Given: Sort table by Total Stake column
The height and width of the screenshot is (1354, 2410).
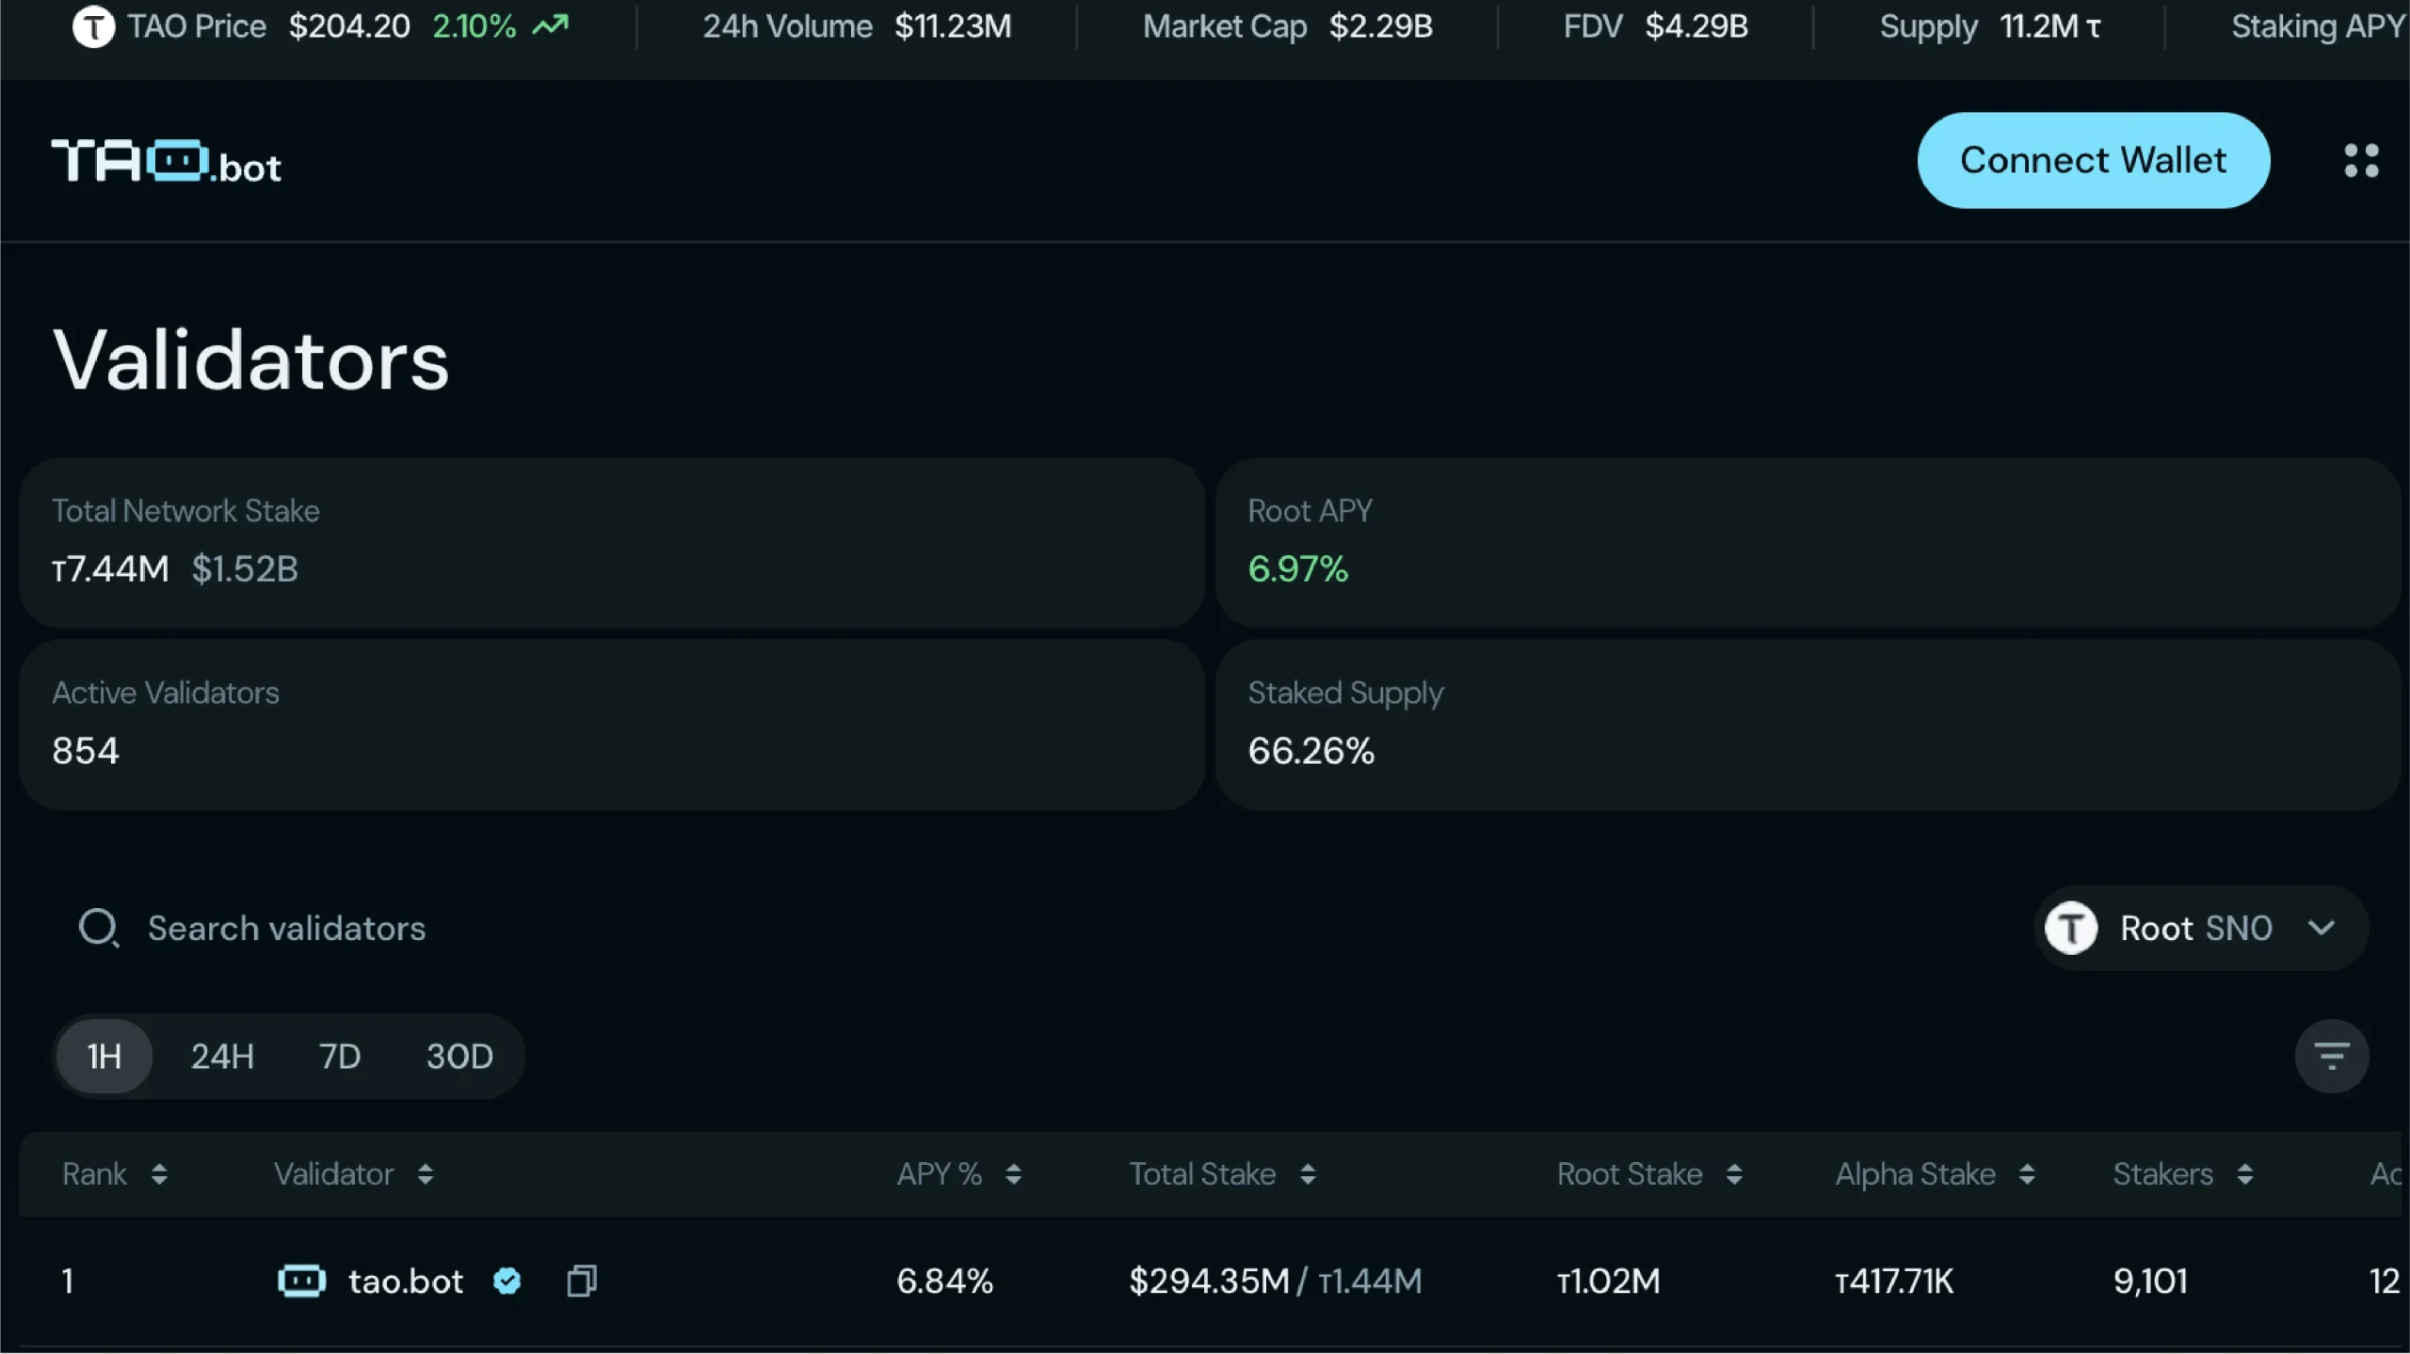Looking at the screenshot, I should 1308,1174.
